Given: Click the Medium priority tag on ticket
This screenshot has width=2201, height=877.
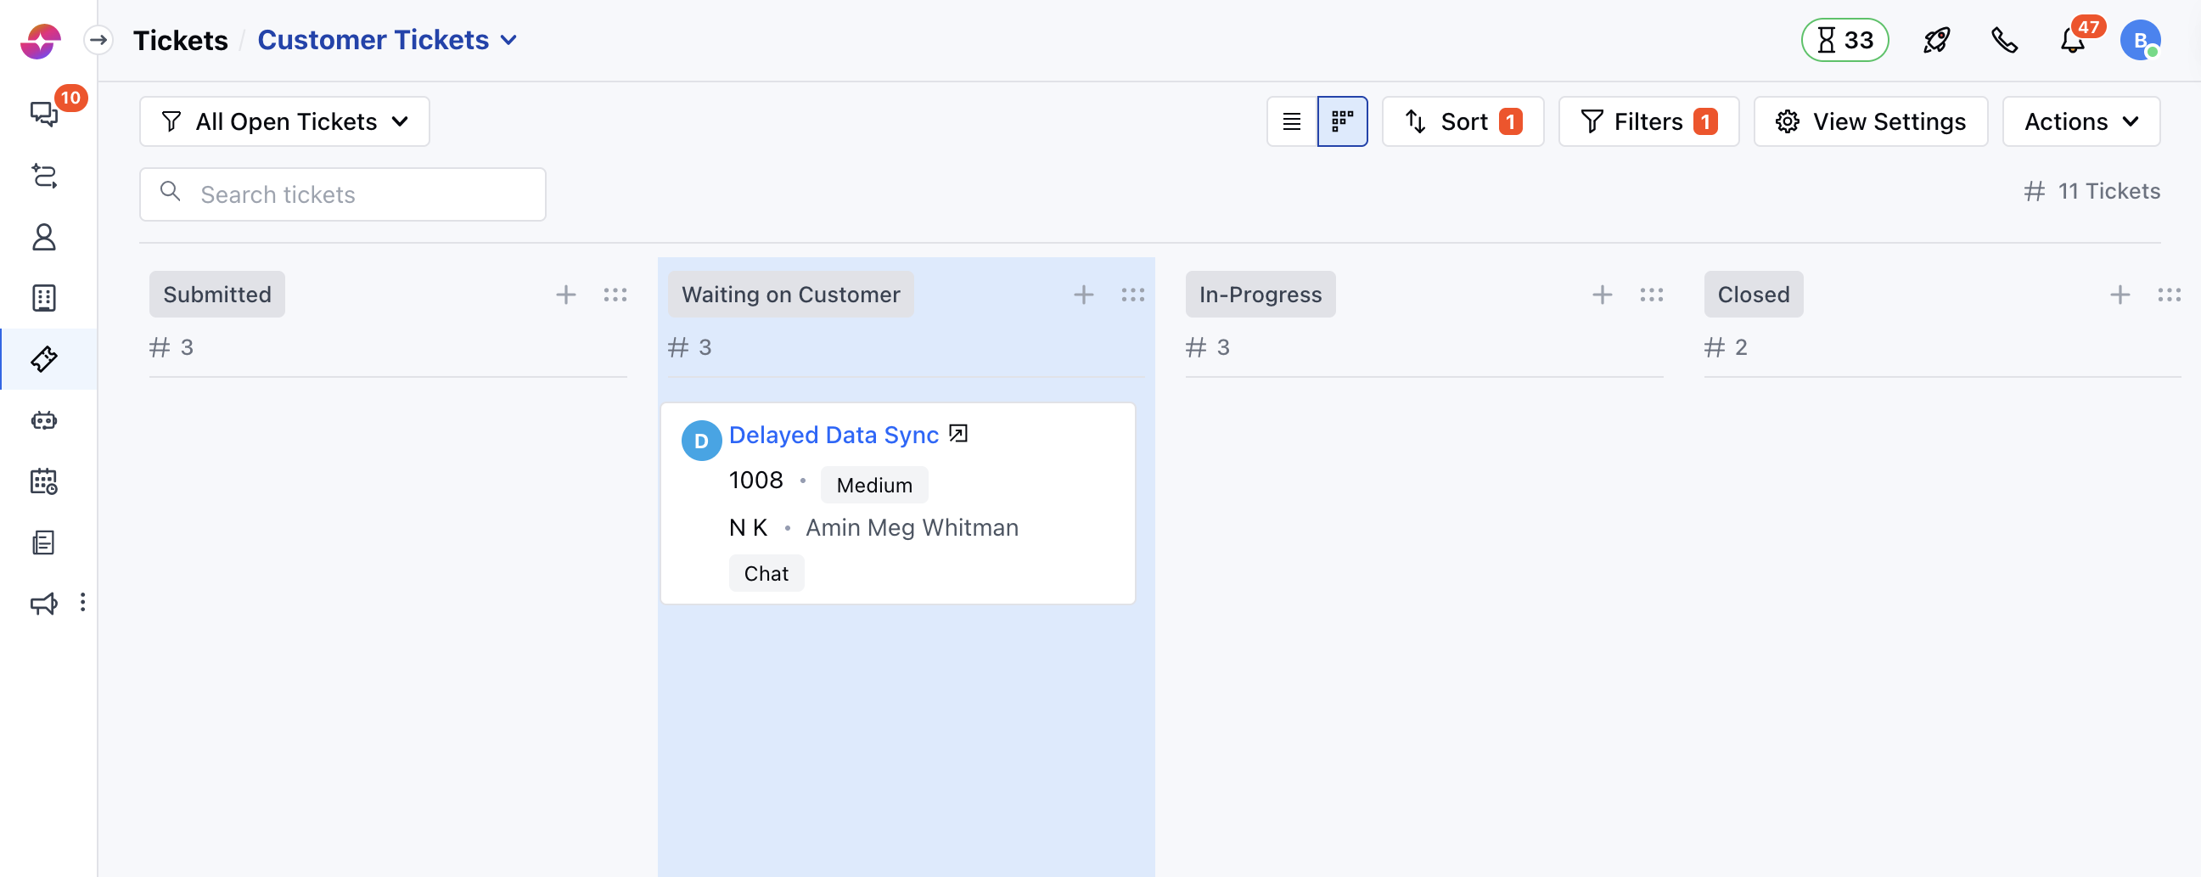Looking at the screenshot, I should pyautogui.click(x=874, y=485).
